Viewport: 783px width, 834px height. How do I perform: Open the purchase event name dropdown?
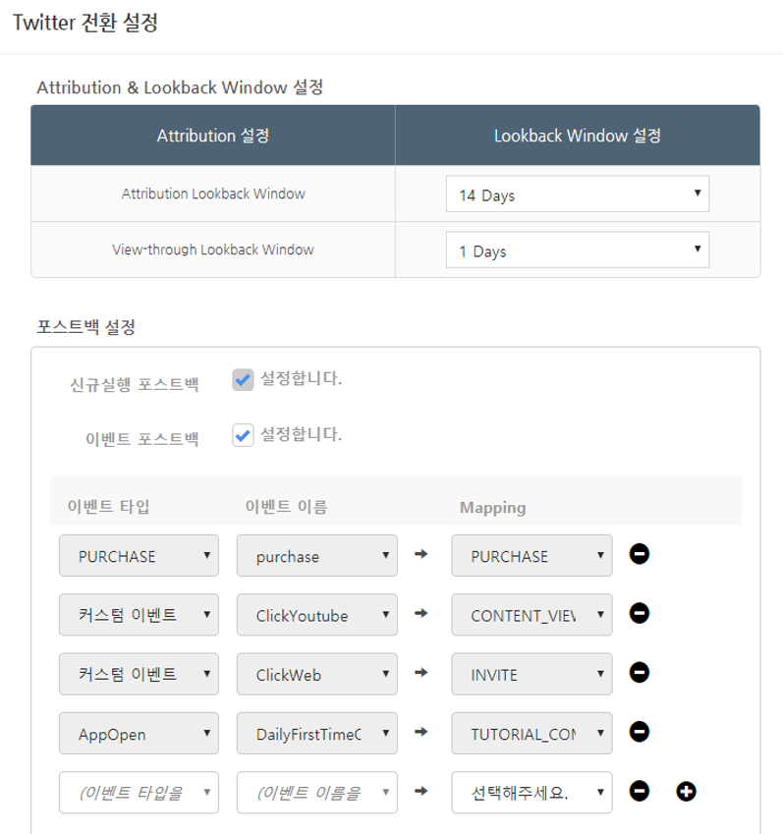(x=317, y=555)
